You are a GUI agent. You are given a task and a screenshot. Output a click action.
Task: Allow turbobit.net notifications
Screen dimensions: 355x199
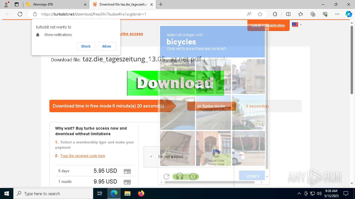(x=106, y=46)
